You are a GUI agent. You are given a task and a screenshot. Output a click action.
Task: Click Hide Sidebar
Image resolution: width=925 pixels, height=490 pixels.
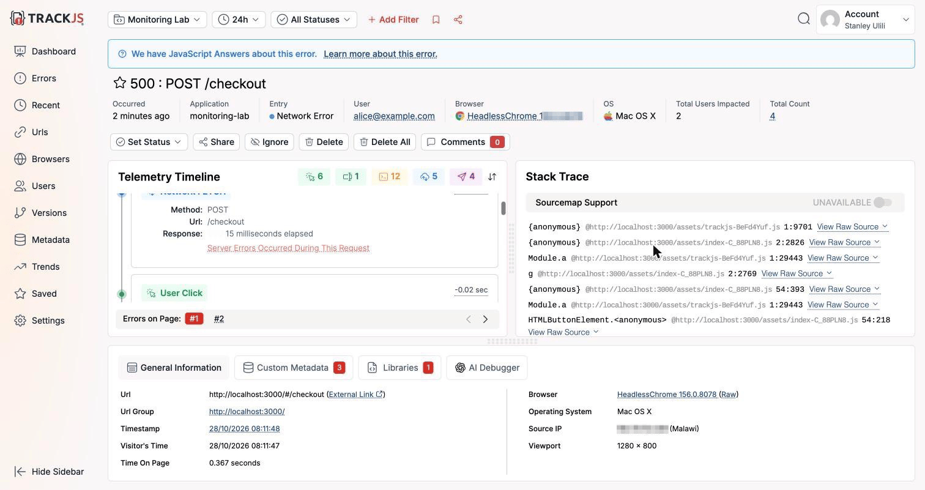[49, 472]
